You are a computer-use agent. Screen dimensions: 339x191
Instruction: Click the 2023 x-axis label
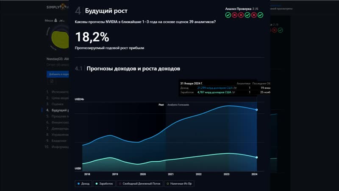tap(226, 174)
